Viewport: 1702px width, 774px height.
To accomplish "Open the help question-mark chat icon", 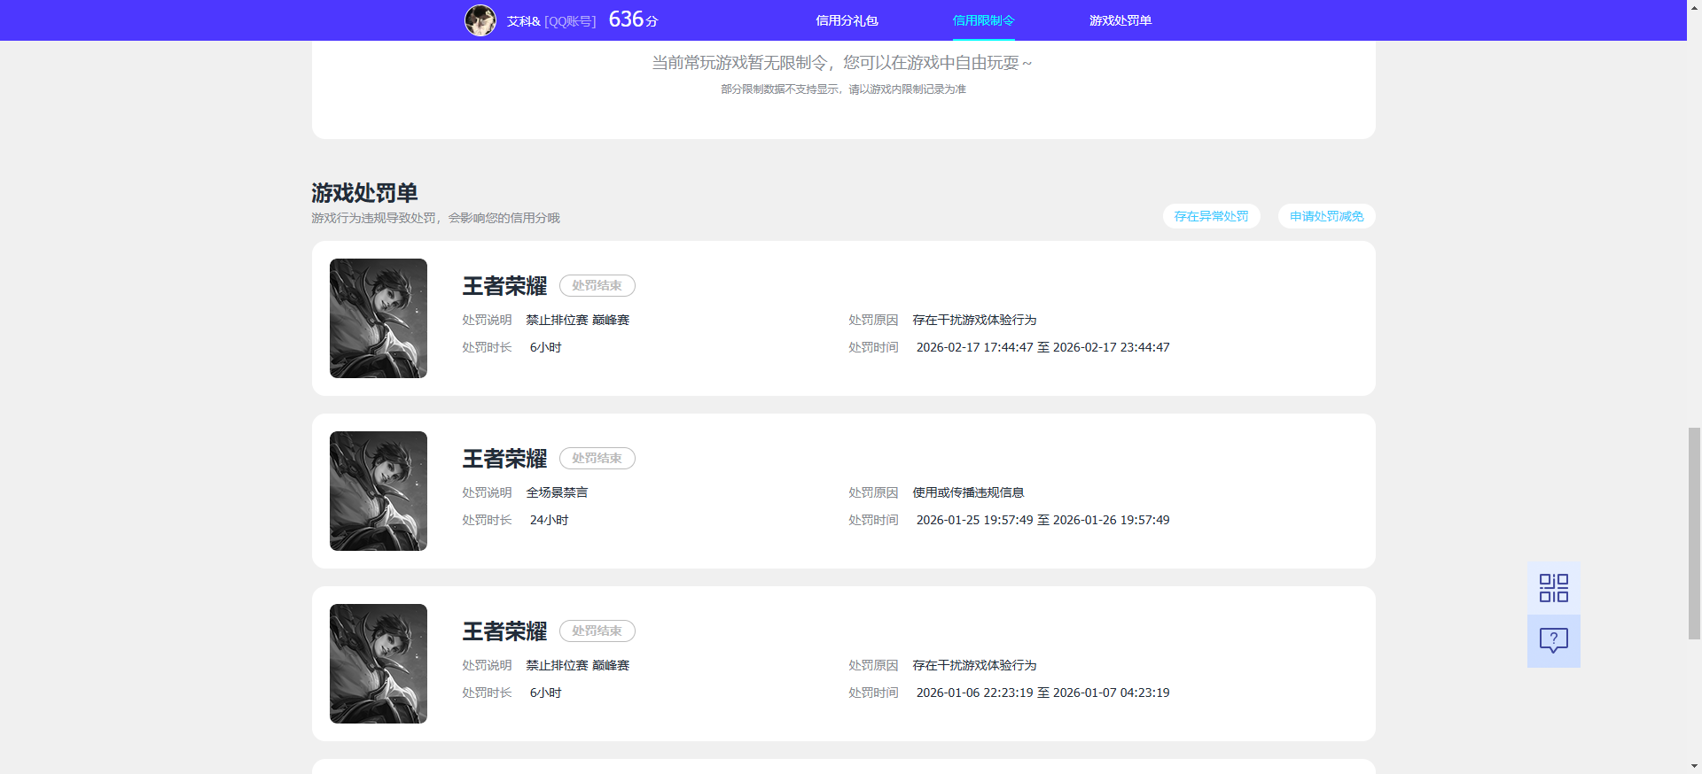I will (x=1553, y=640).
